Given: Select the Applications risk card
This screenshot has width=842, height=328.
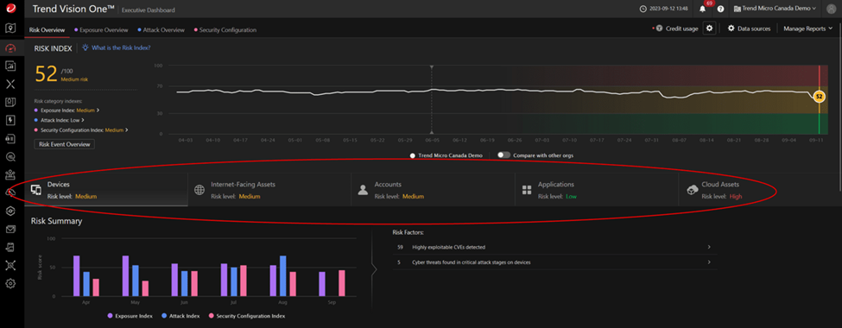Looking at the screenshot, I should tap(597, 190).
